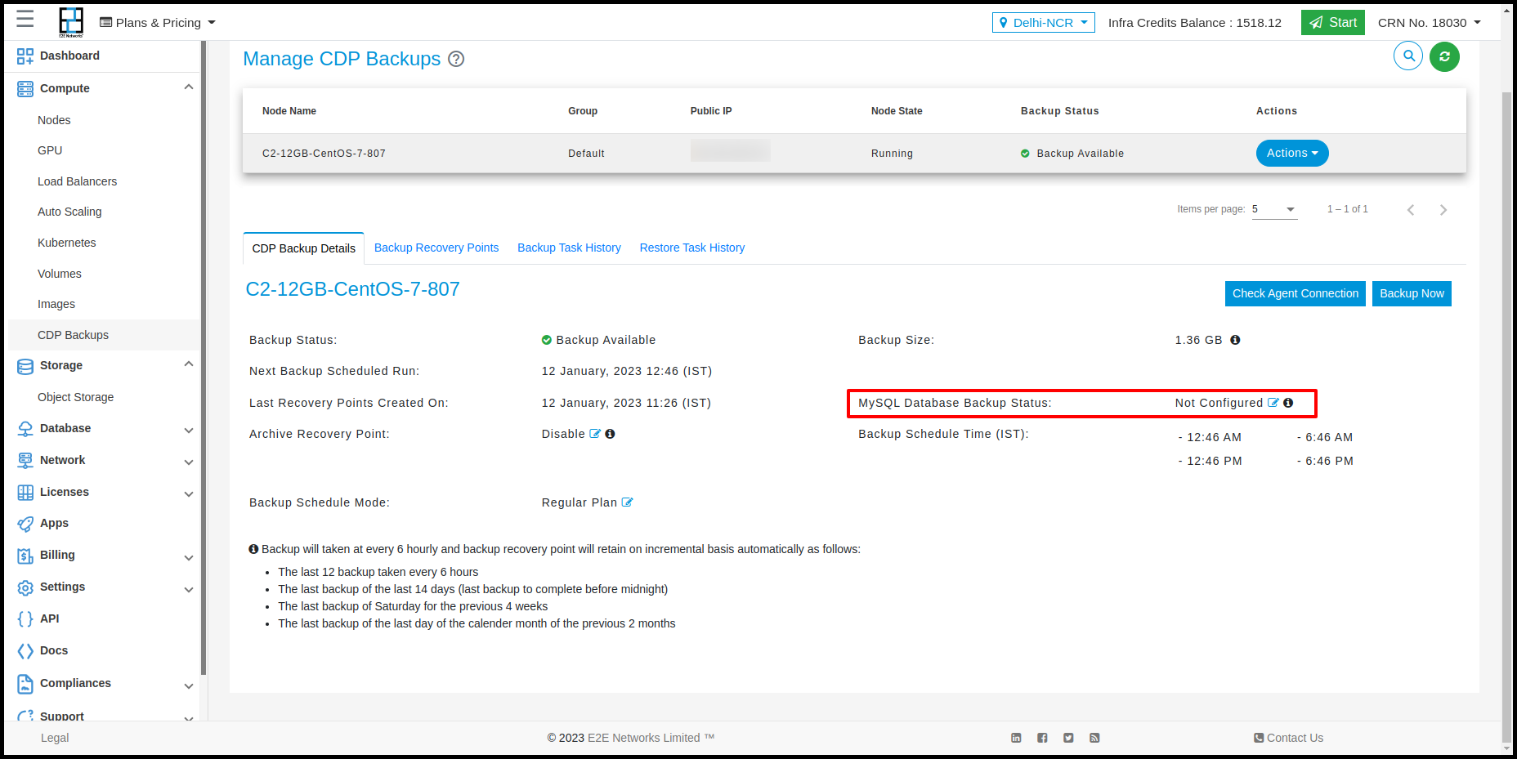Open Contact Us link in footer
The height and width of the screenshot is (759, 1517).
click(1289, 738)
